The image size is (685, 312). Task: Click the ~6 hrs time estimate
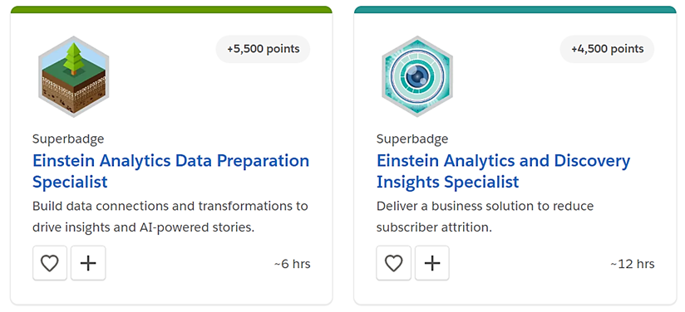click(x=293, y=264)
